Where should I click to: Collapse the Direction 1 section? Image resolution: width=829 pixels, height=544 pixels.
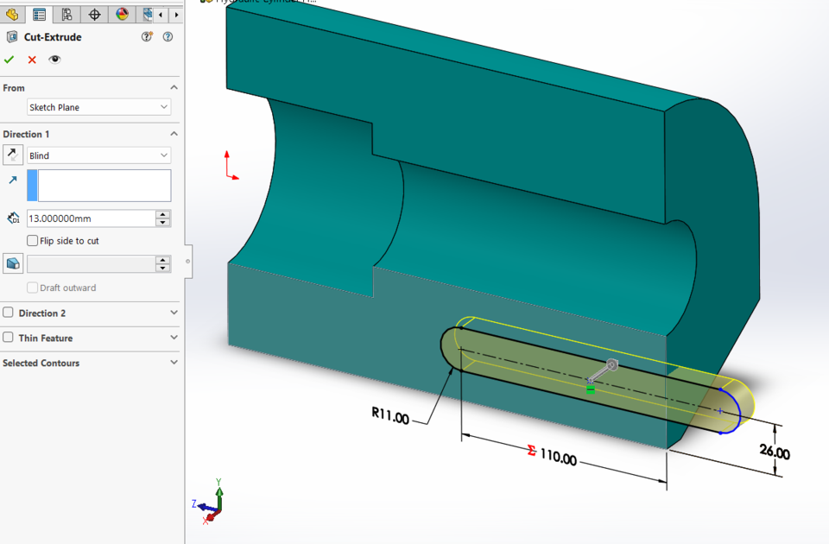click(x=174, y=134)
